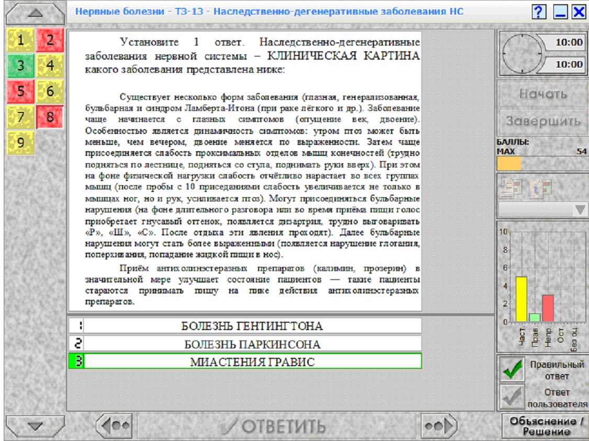The height and width of the screenshot is (441, 589).
Task: Open the help question mark icon
Action: [x=539, y=12]
